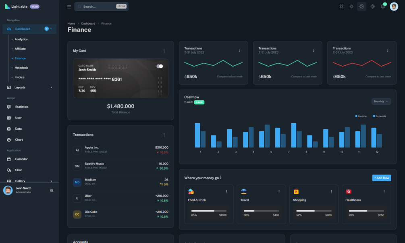Open Helpdesk in the Dashboard submenu
405x243 pixels.
pos(21,68)
